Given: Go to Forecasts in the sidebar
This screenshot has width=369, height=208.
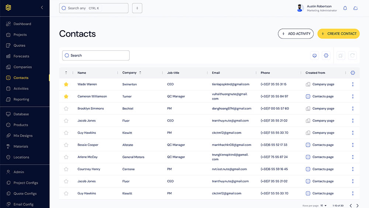Looking at the screenshot, I should point(21,56).
